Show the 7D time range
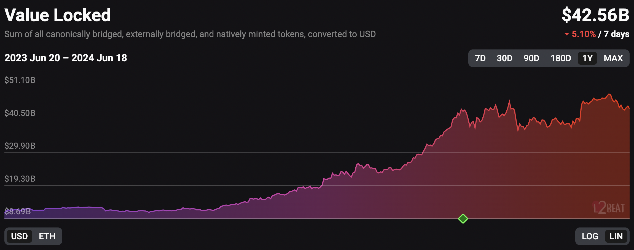The height and width of the screenshot is (250, 634). pyautogui.click(x=480, y=58)
